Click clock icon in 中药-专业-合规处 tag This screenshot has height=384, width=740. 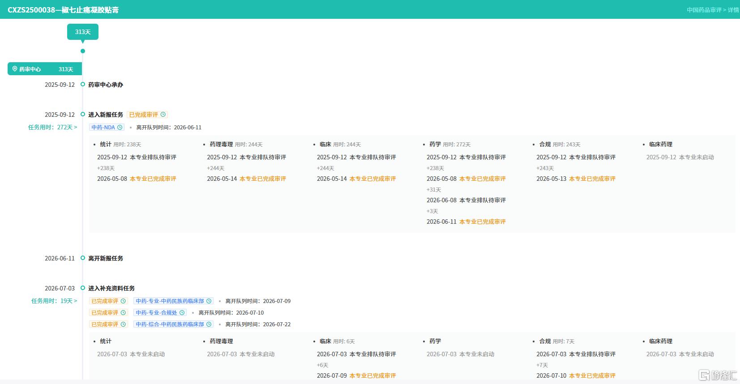[182, 312]
